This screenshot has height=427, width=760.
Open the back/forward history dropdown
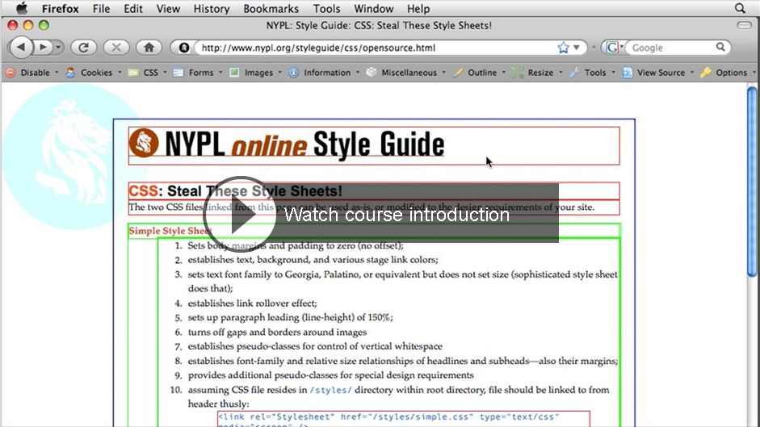point(58,47)
